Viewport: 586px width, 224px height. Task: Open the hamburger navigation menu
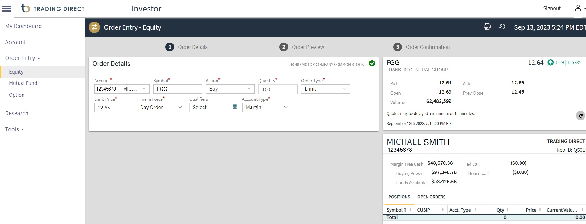click(x=7, y=9)
